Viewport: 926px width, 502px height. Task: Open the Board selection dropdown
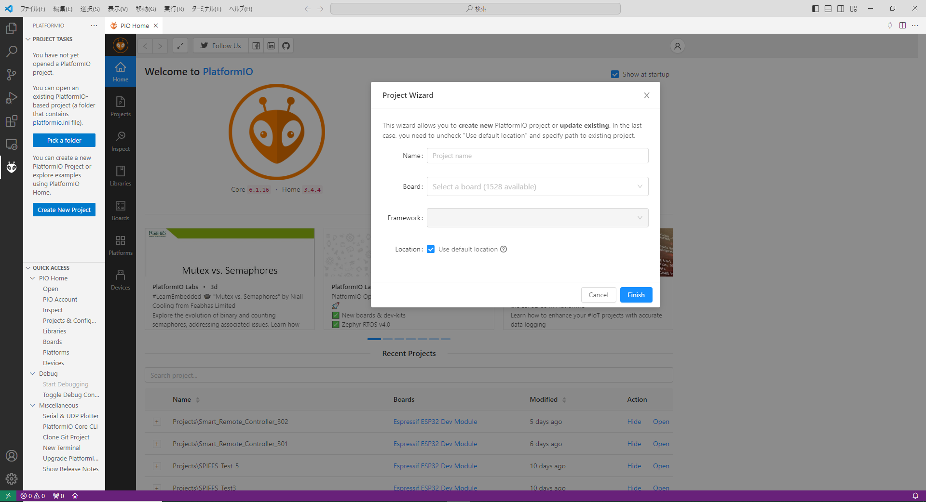pyautogui.click(x=537, y=186)
